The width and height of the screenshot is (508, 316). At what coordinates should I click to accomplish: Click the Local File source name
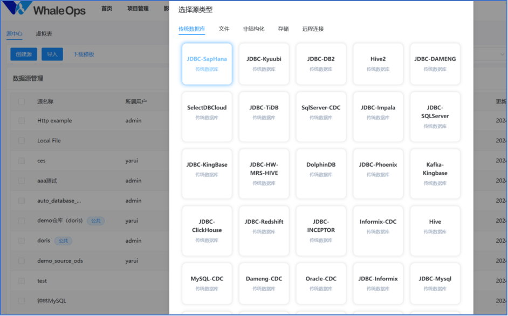49,141
